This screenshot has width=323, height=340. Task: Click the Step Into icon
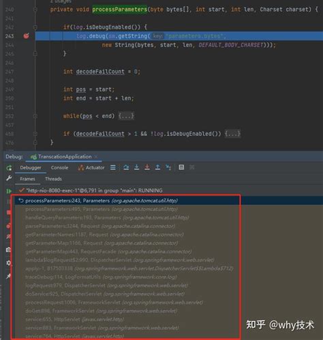136,167
